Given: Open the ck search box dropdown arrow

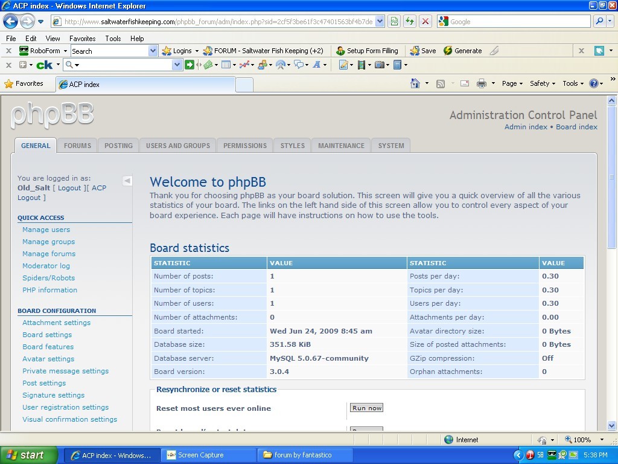Looking at the screenshot, I should pyautogui.click(x=177, y=65).
